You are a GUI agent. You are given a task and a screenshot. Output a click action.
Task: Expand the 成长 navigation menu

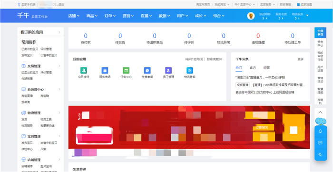coord(201,16)
